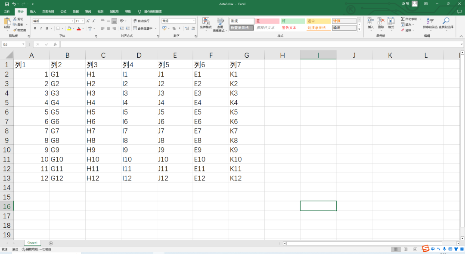Open 条件格式 conditional formatting
Viewport: 465px width, 254px height.
pos(206,24)
